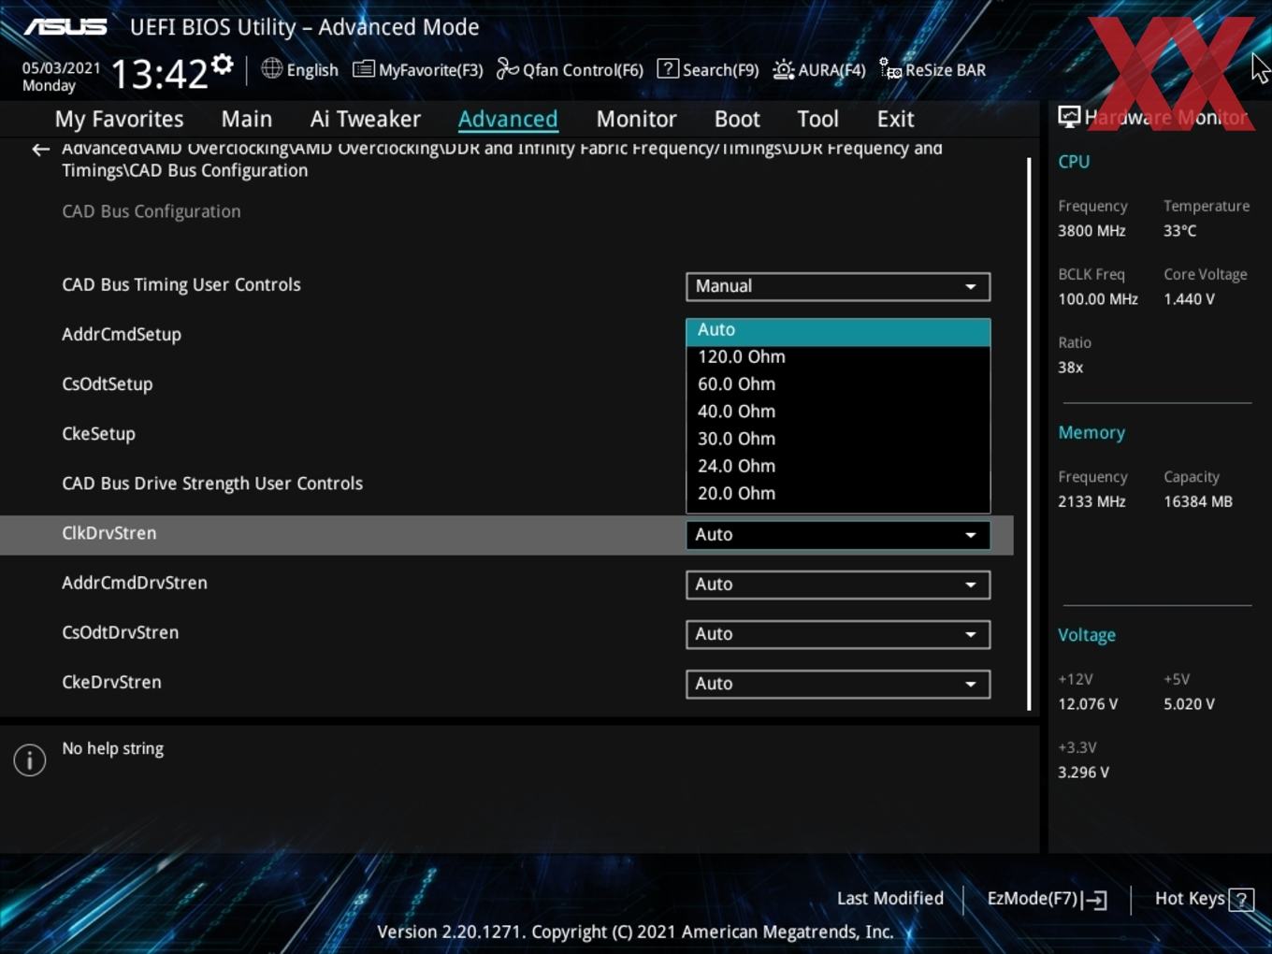Viewport: 1272px width, 954px height.
Task: Click the Hot Keys question mark icon
Action: tap(1241, 900)
